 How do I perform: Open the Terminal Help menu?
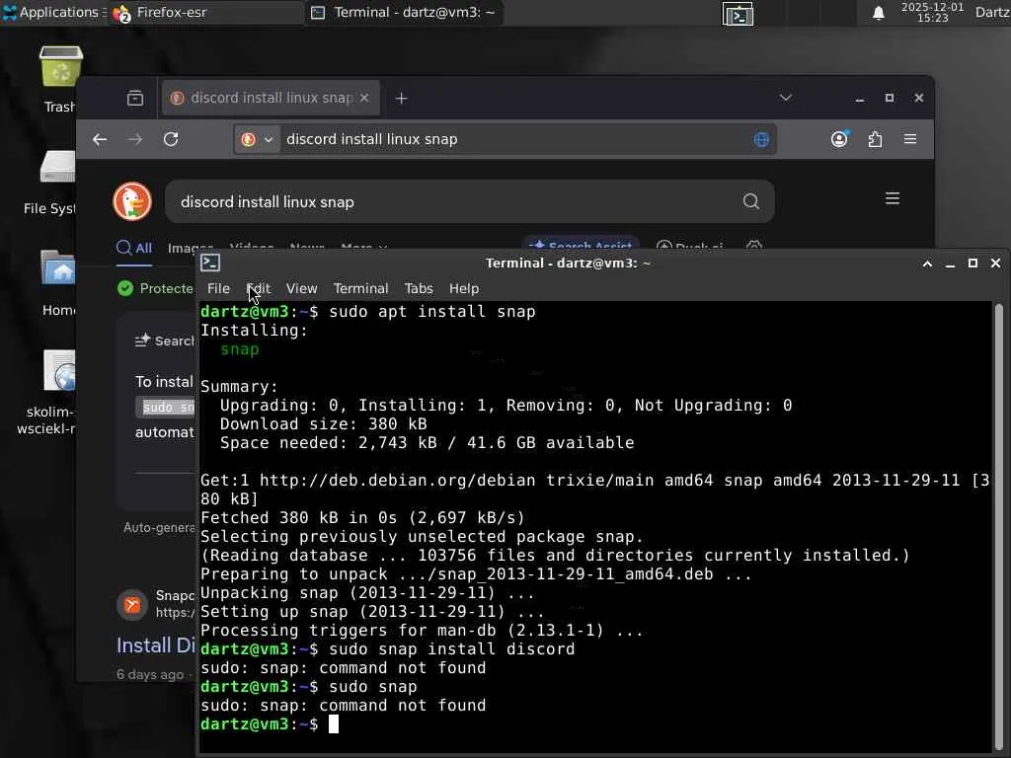coord(464,289)
